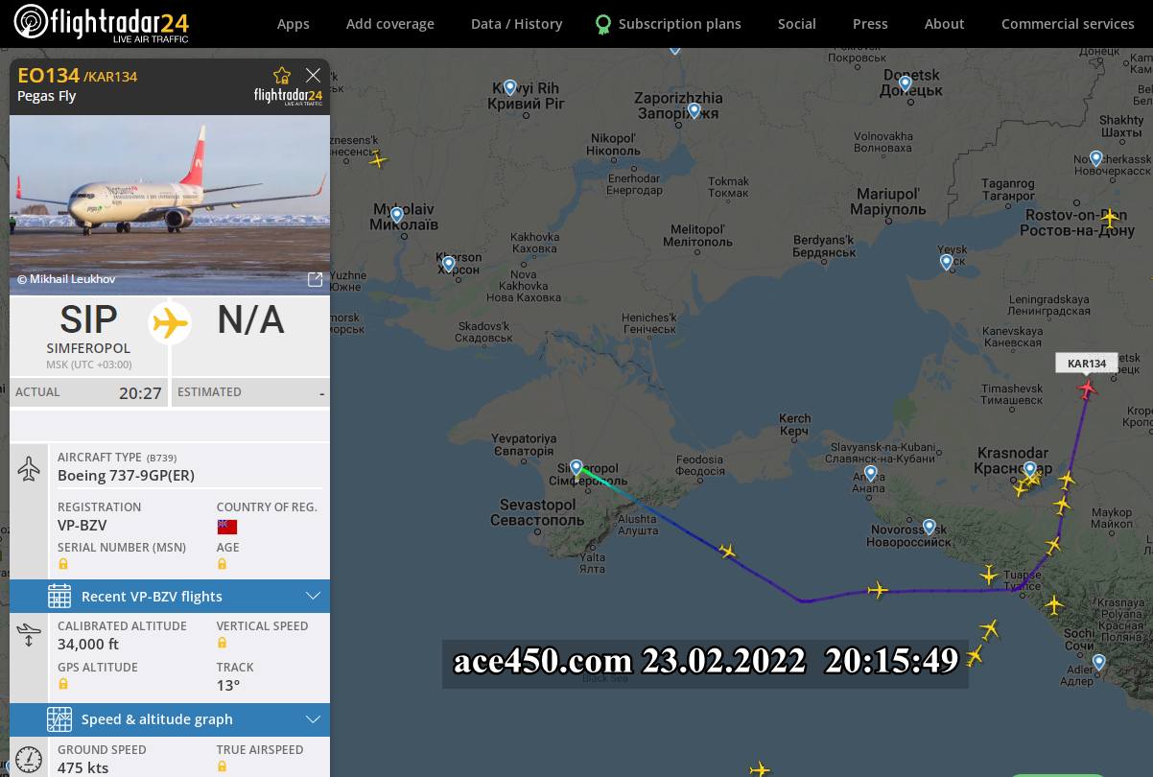Click the KAR134 callsign label on map
This screenshot has width=1153, height=777.
[1087, 364]
